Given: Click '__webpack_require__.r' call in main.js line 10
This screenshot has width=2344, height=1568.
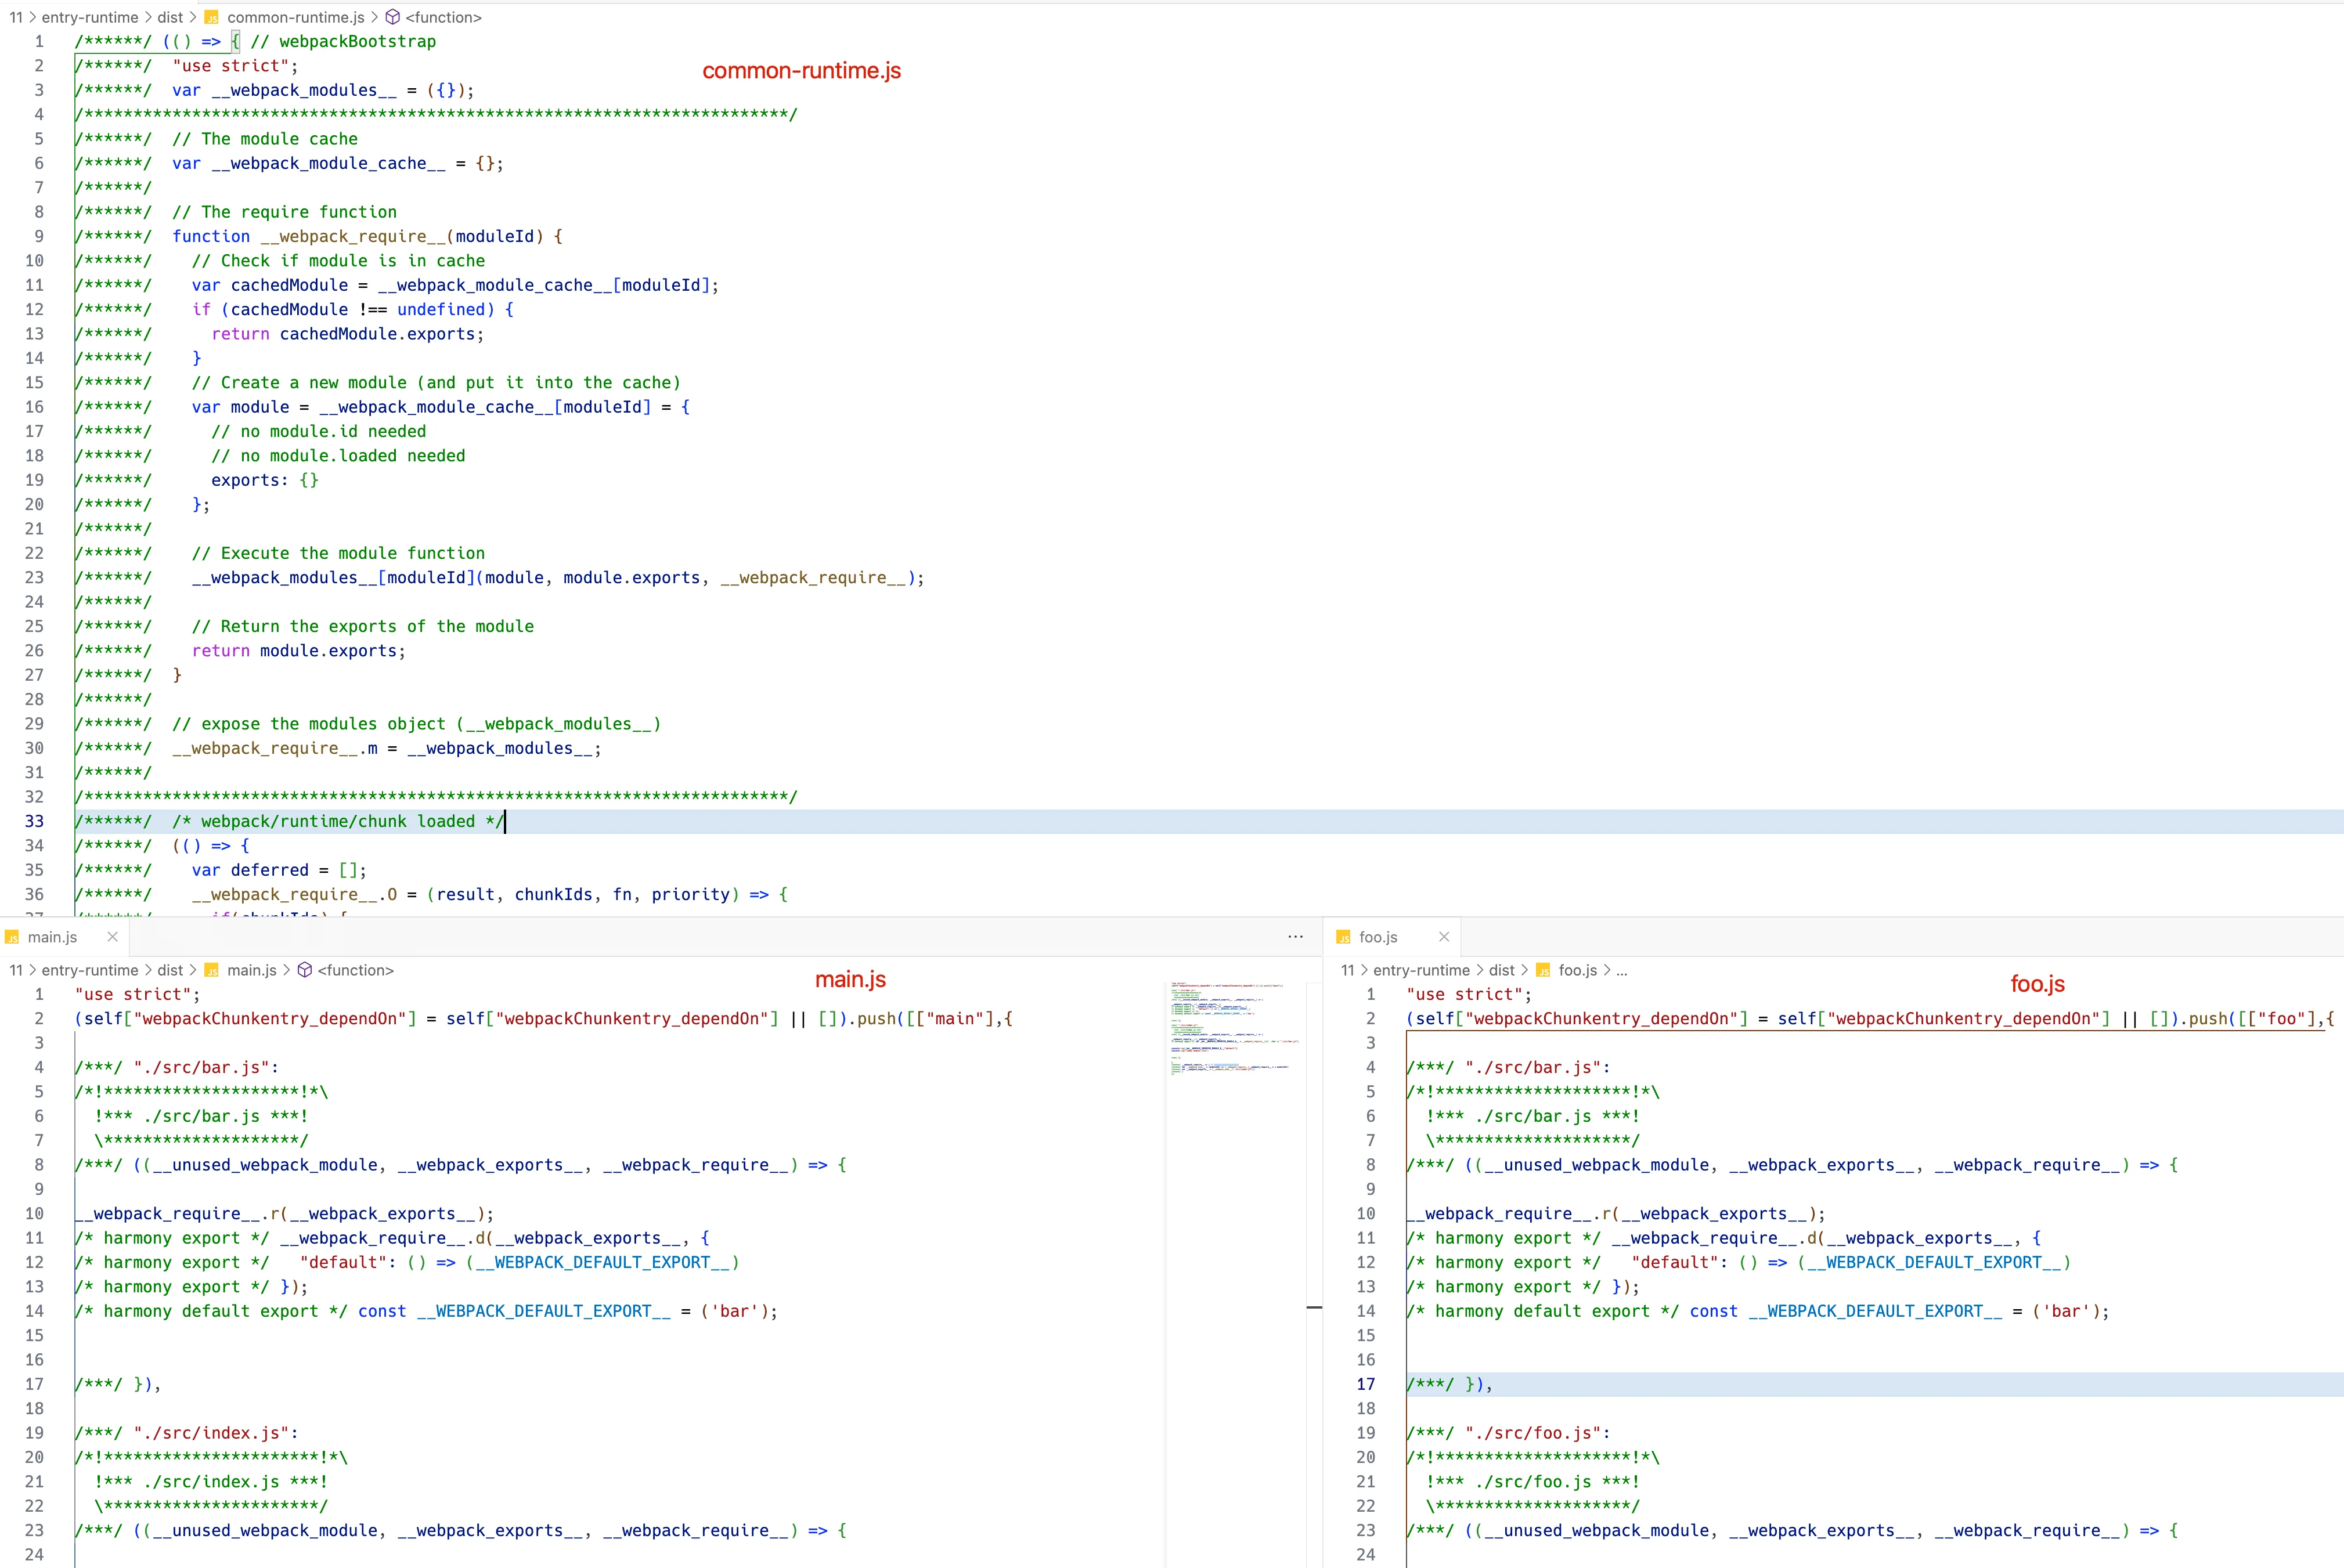Looking at the screenshot, I should click(177, 1214).
